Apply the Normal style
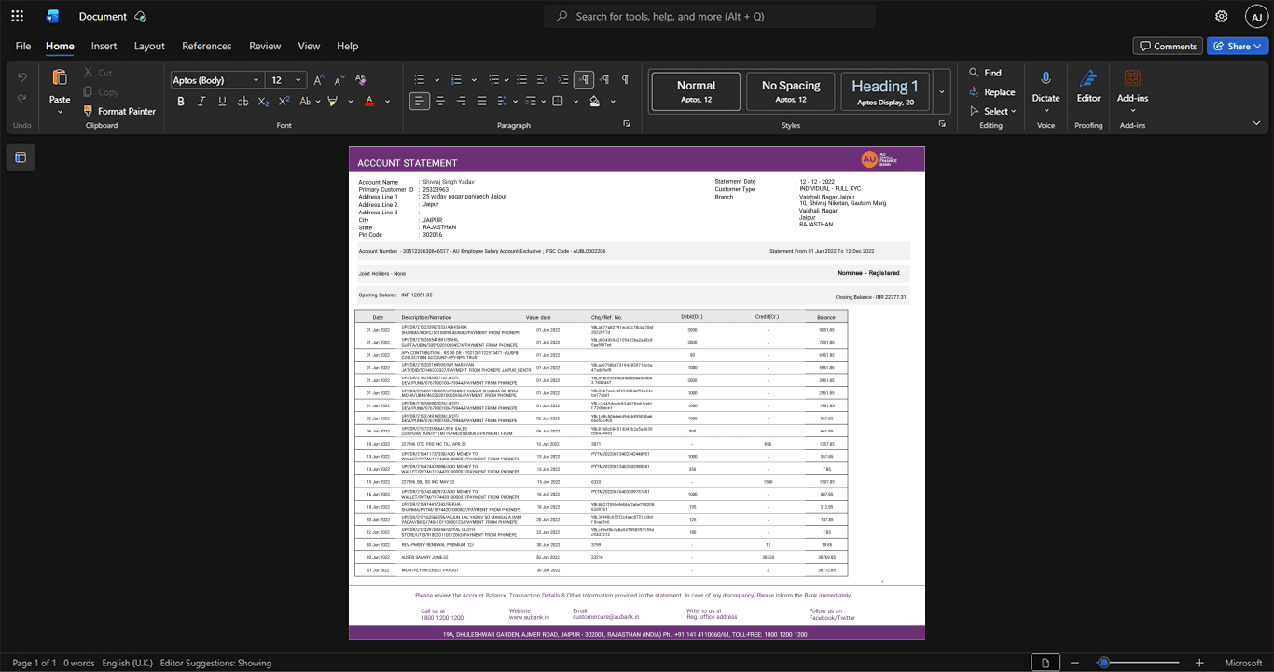 click(696, 91)
